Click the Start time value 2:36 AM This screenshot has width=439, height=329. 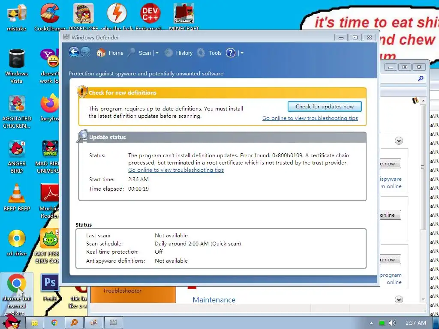coord(138,179)
